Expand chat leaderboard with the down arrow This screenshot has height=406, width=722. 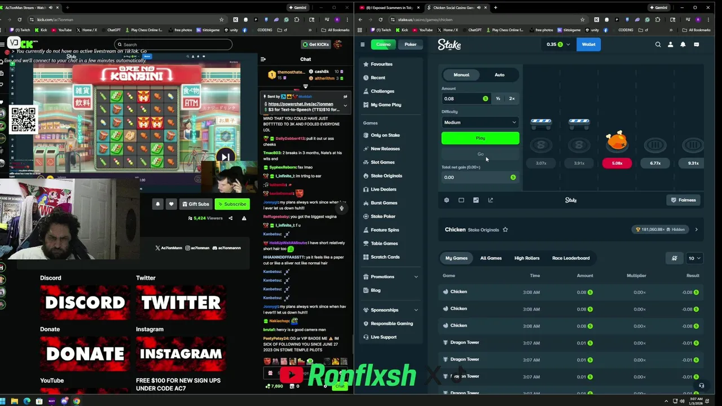point(305,87)
